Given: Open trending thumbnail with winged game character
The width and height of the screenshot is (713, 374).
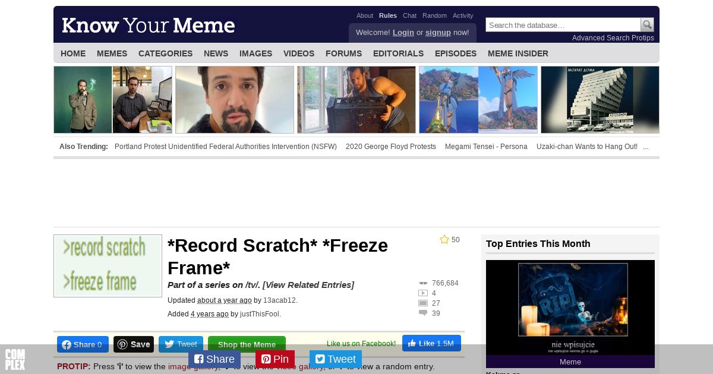Looking at the screenshot, I should point(478,100).
